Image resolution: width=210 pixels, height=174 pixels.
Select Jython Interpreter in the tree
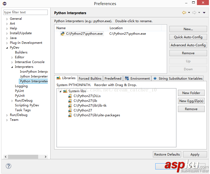tap(34, 76)
